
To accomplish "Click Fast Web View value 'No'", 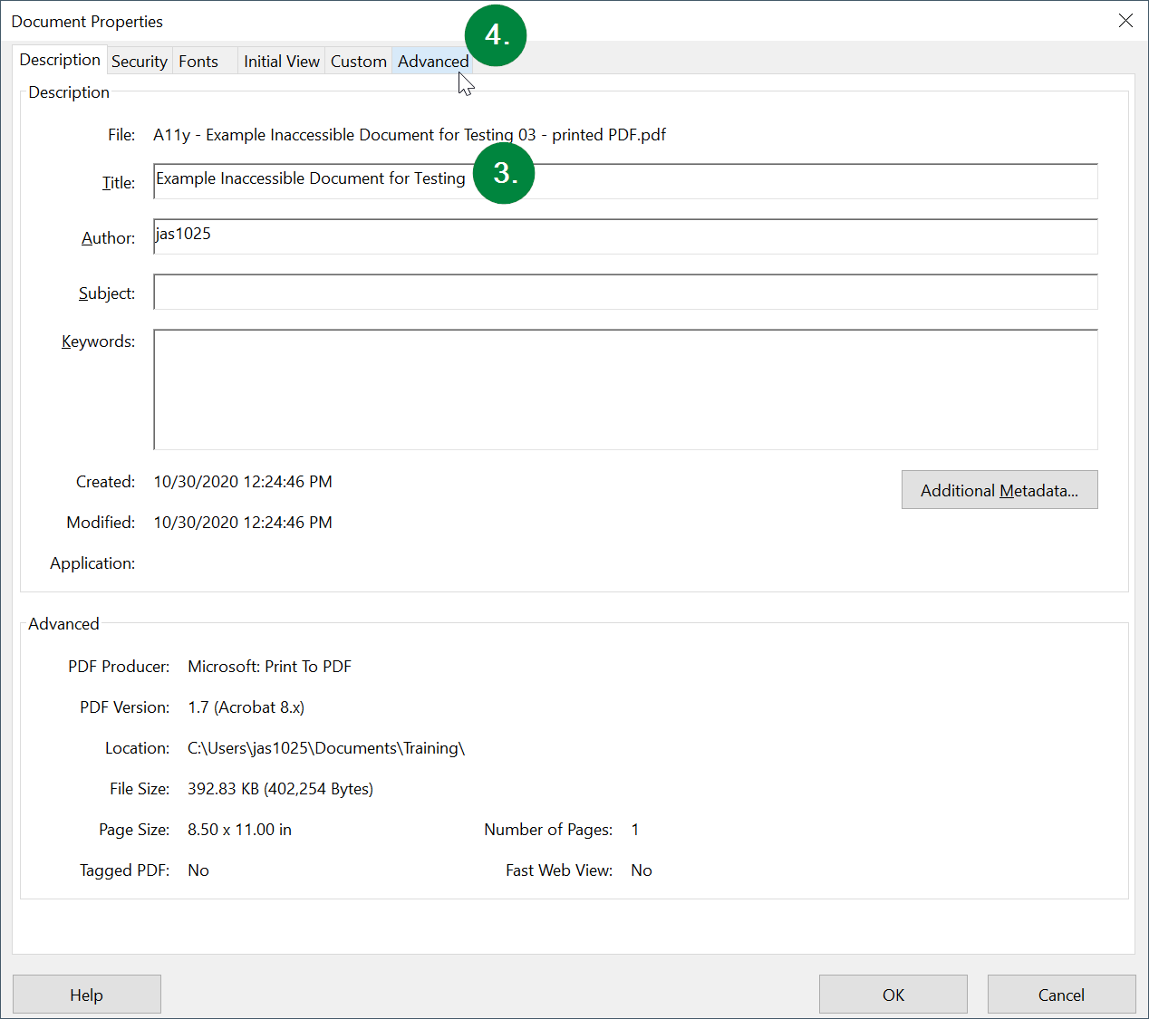I will click(642, 870).
